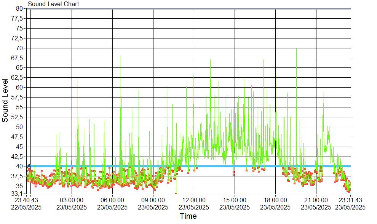Click the 03:00:00 time axis label
The width and height of the screenshot is (377, 224).
pos(72,201)
